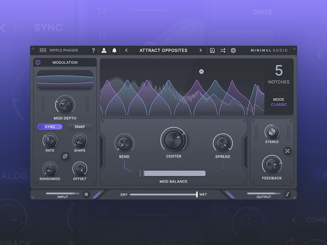Click the Center knob
Image resolution: width=327 pixels, height=245 pixels.
coord(173,140)
